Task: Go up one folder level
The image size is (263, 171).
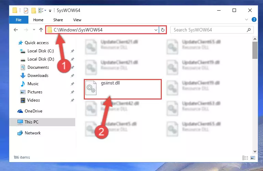Action: (x=41, y=30)
